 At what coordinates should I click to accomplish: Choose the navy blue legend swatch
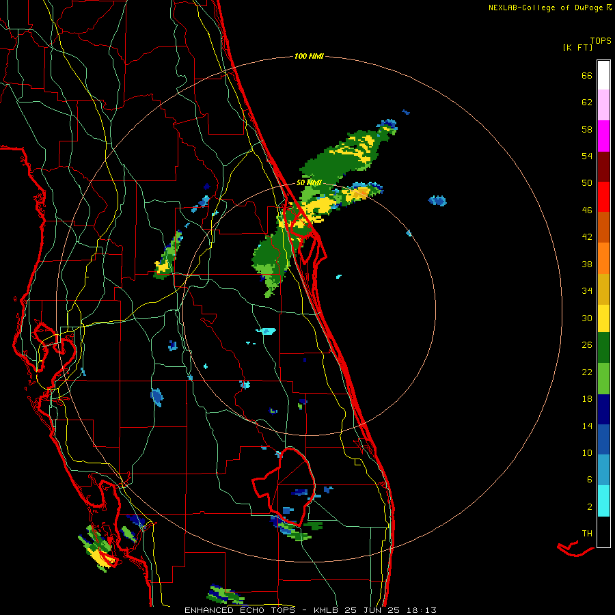pyautogui.click(x=603, y=409)
